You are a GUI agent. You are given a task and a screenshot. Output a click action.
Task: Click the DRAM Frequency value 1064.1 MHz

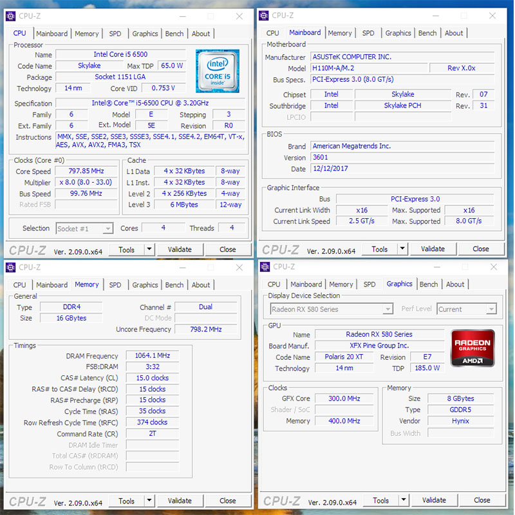153,355
